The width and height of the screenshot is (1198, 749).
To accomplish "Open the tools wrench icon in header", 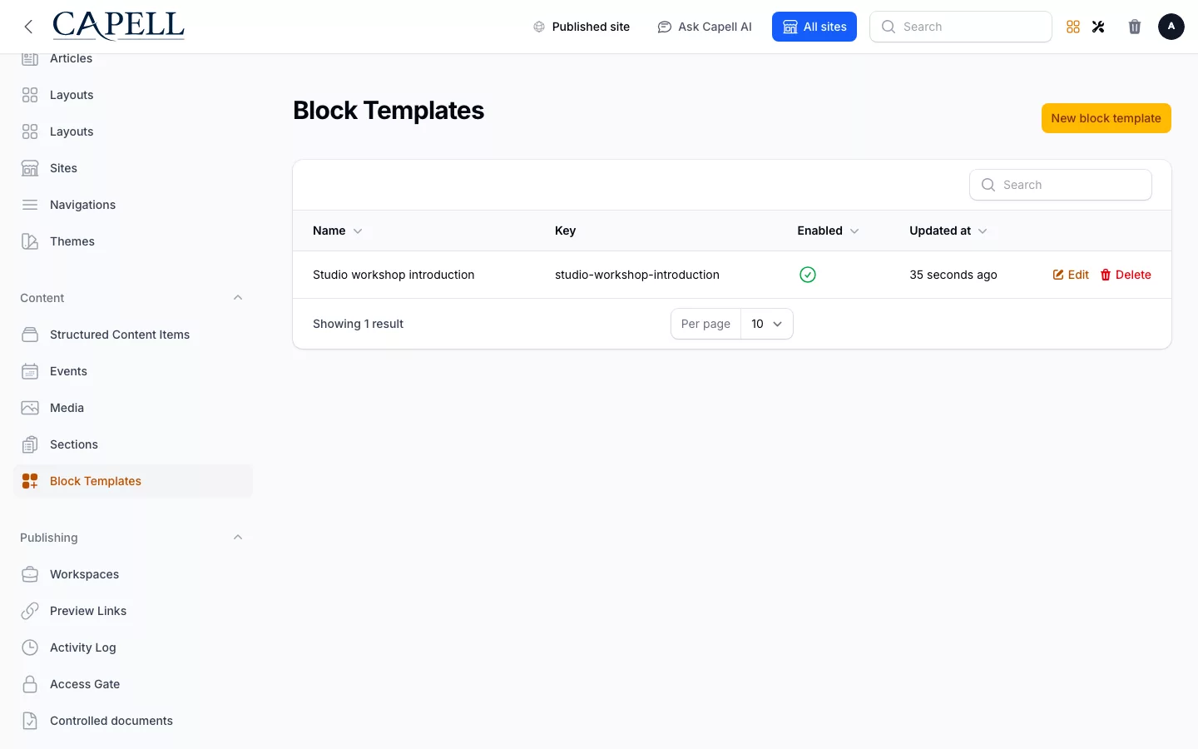I will 1098,27.
